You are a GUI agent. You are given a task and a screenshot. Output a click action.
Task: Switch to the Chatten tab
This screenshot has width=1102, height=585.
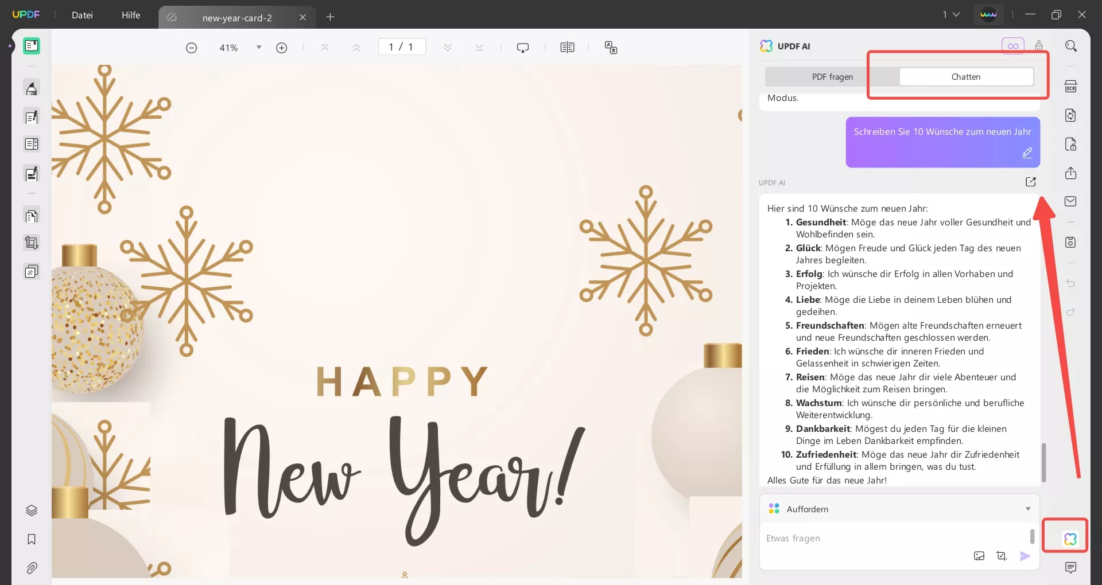point(966,77)
